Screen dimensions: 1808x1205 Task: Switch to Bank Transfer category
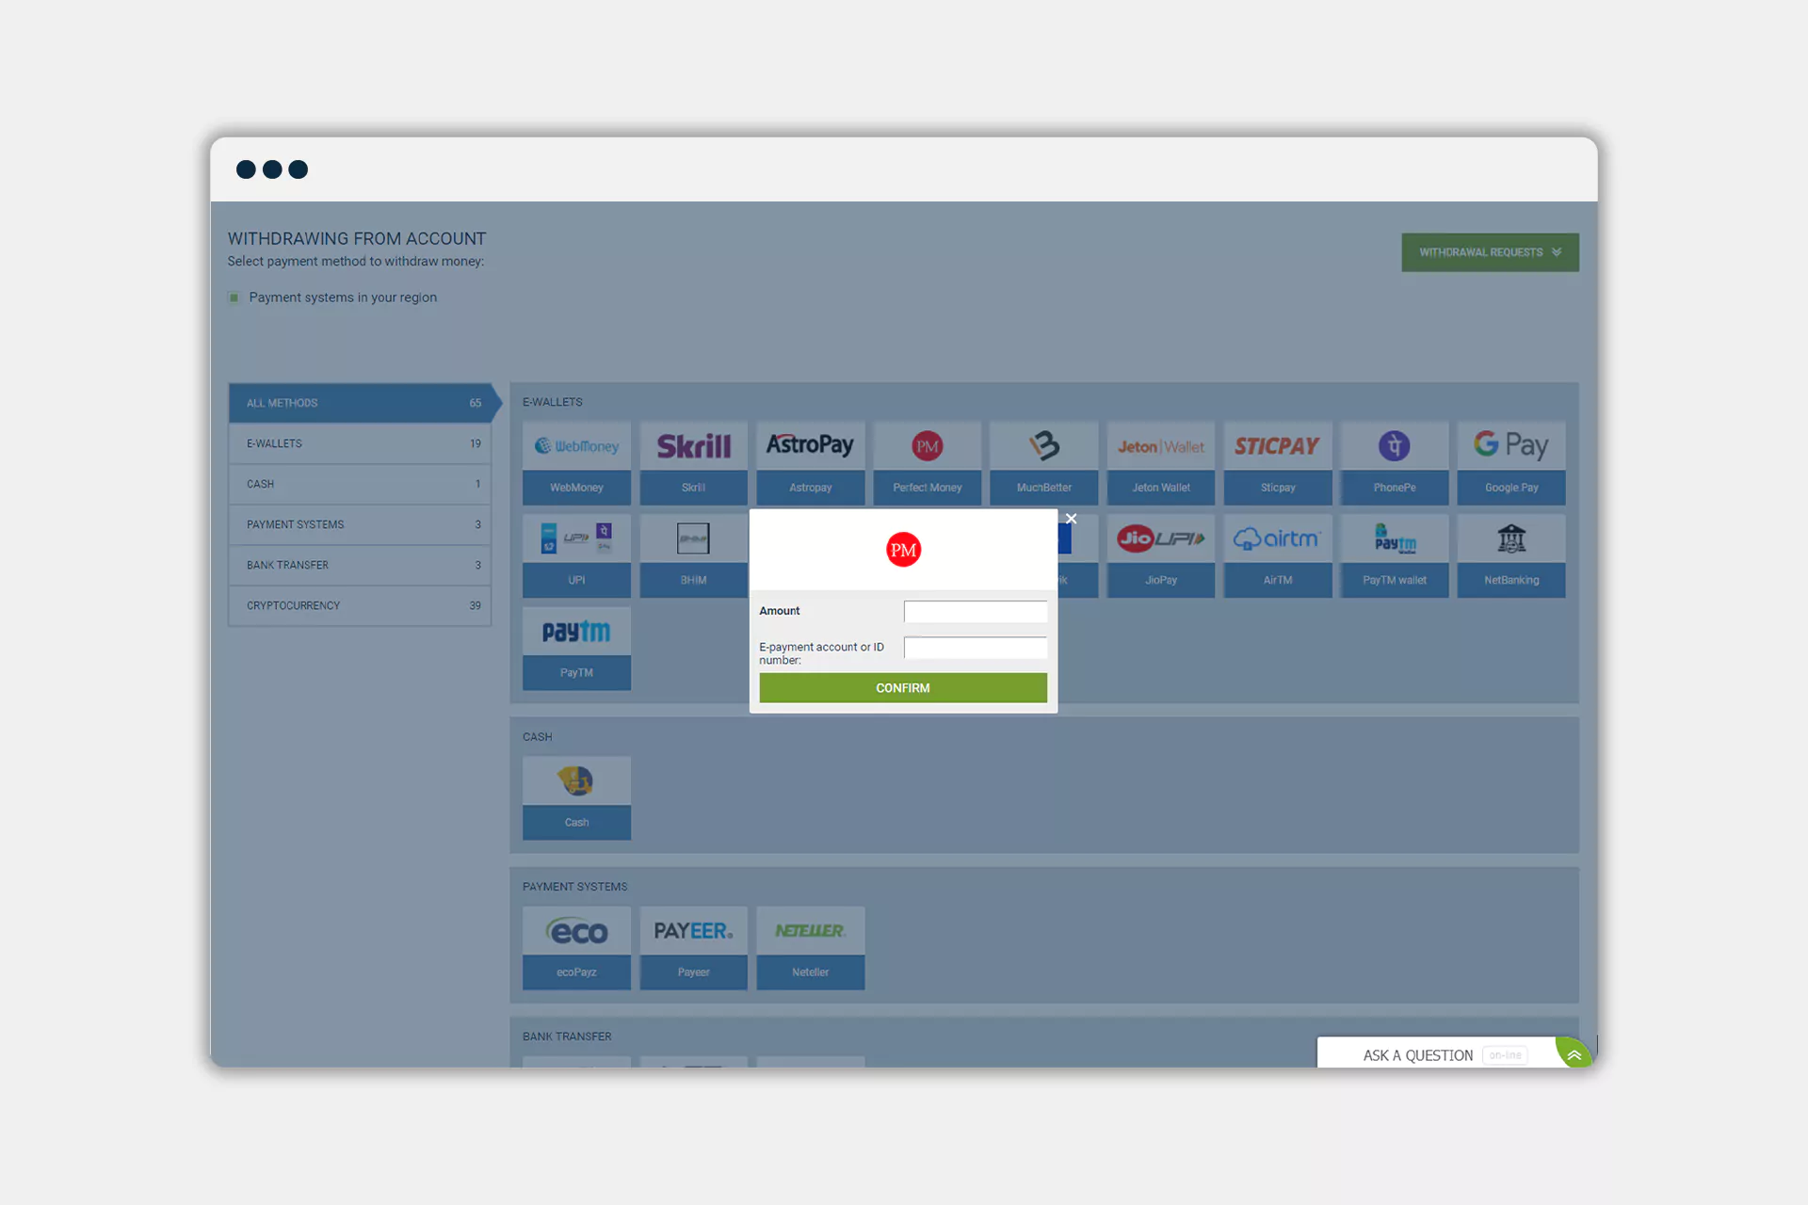pyautogui.click(x=361, y=565)
